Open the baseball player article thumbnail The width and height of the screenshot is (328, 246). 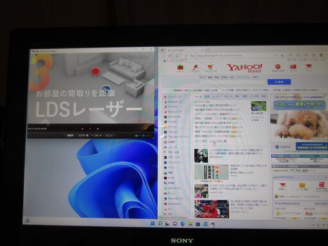pos(211,209)
